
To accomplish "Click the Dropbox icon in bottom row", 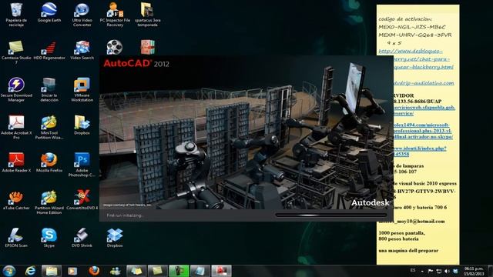I will coord(115,238).
